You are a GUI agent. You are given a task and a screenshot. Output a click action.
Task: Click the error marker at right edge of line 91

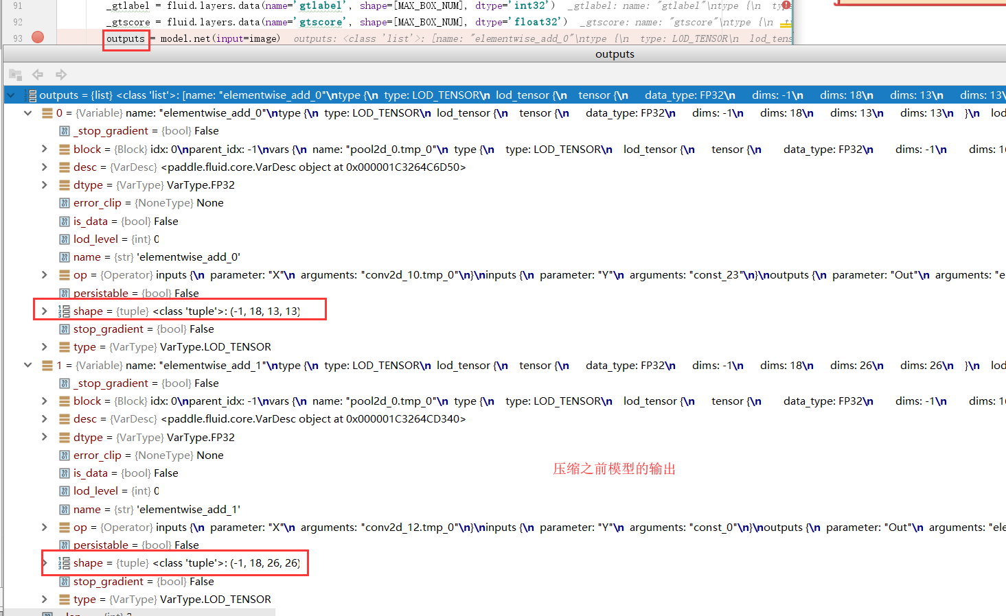tap(786, 5)
